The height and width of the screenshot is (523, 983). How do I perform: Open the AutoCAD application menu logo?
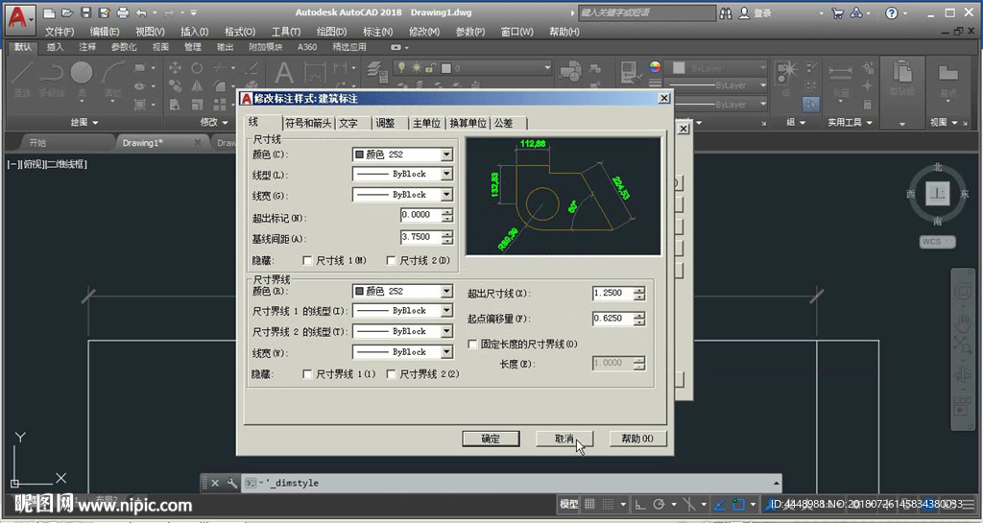(x=19, y=16)
